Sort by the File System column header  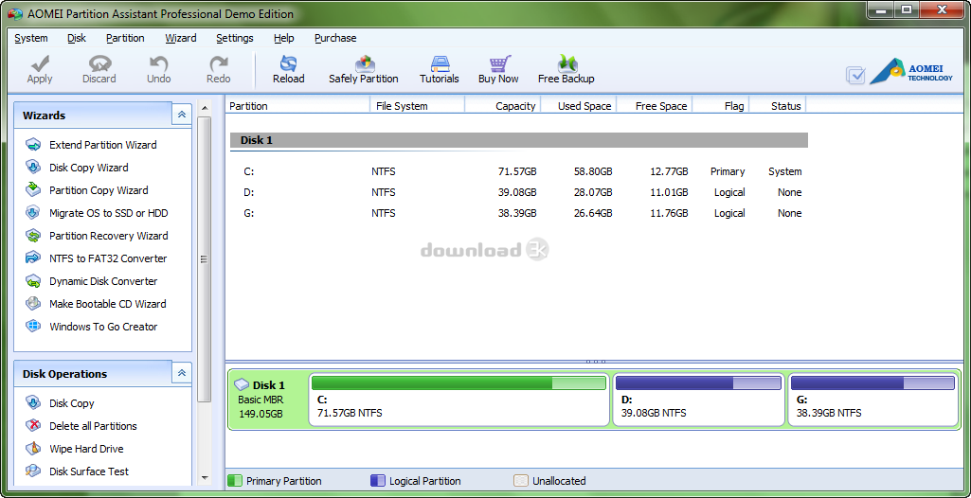tap(418, 106)
